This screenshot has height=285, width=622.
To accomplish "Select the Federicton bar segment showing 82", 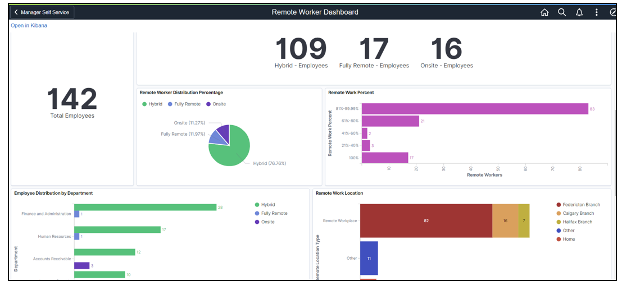I will 426,221.
